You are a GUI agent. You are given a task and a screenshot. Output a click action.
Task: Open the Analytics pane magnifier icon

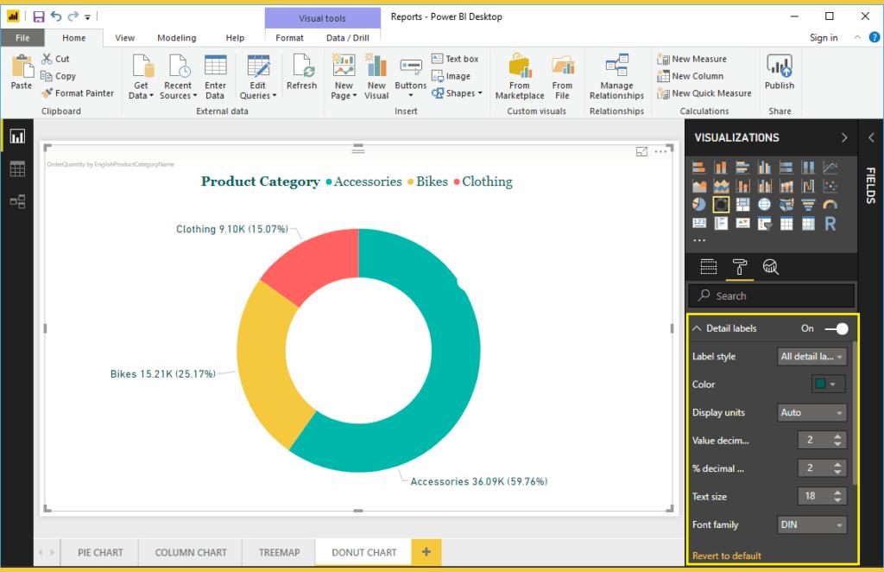point(770,266)
